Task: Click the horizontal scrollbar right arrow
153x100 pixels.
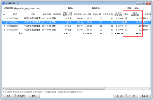Action: point(149,88)
